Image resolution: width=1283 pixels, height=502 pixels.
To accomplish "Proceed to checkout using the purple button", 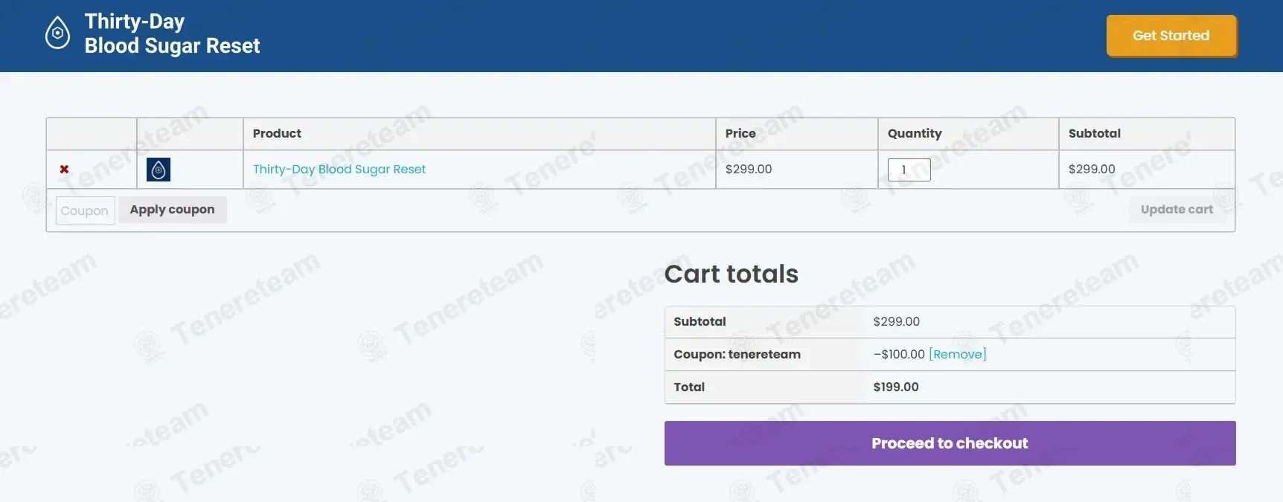I will [x=950, y=443].
